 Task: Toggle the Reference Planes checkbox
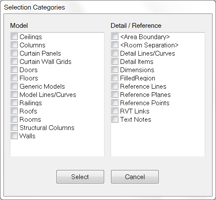[115, 94]
